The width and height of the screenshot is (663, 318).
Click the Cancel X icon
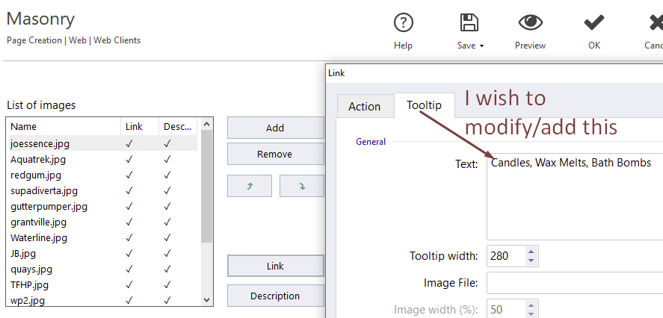pyautogui.click(x=656, y=22)
